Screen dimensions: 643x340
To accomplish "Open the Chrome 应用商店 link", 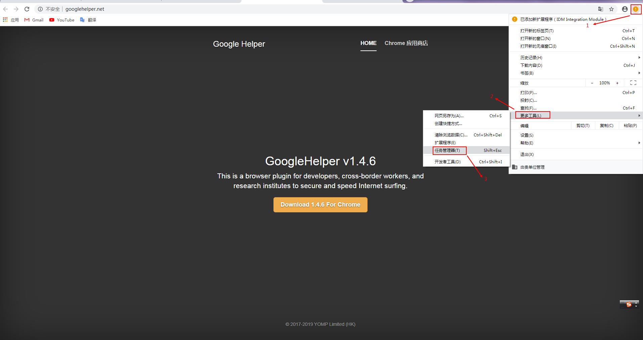I will coord(406,43).
